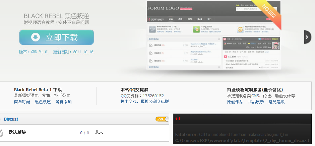The width and height of the screenshot is (315, 146).
Task: Click the Fatal error message text
Action: [242, 137]
